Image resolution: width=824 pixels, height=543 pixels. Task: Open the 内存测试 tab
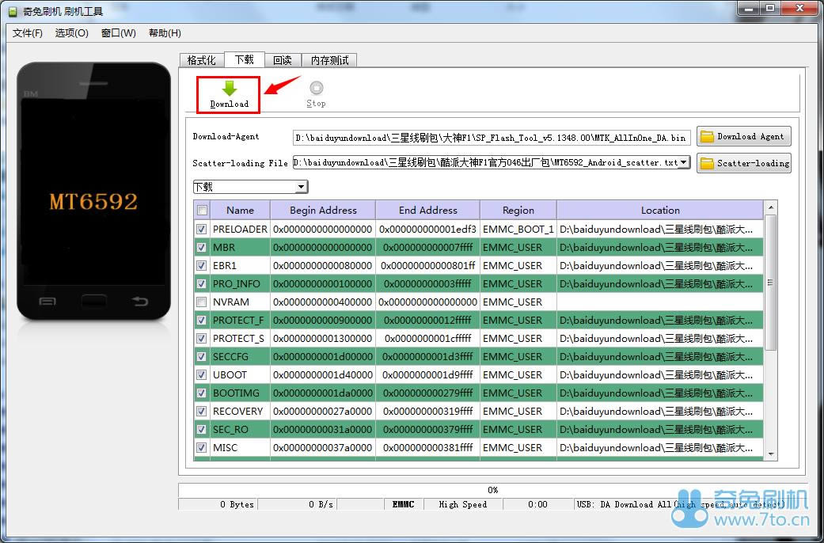pyautogui.click(x=329, y=60)
